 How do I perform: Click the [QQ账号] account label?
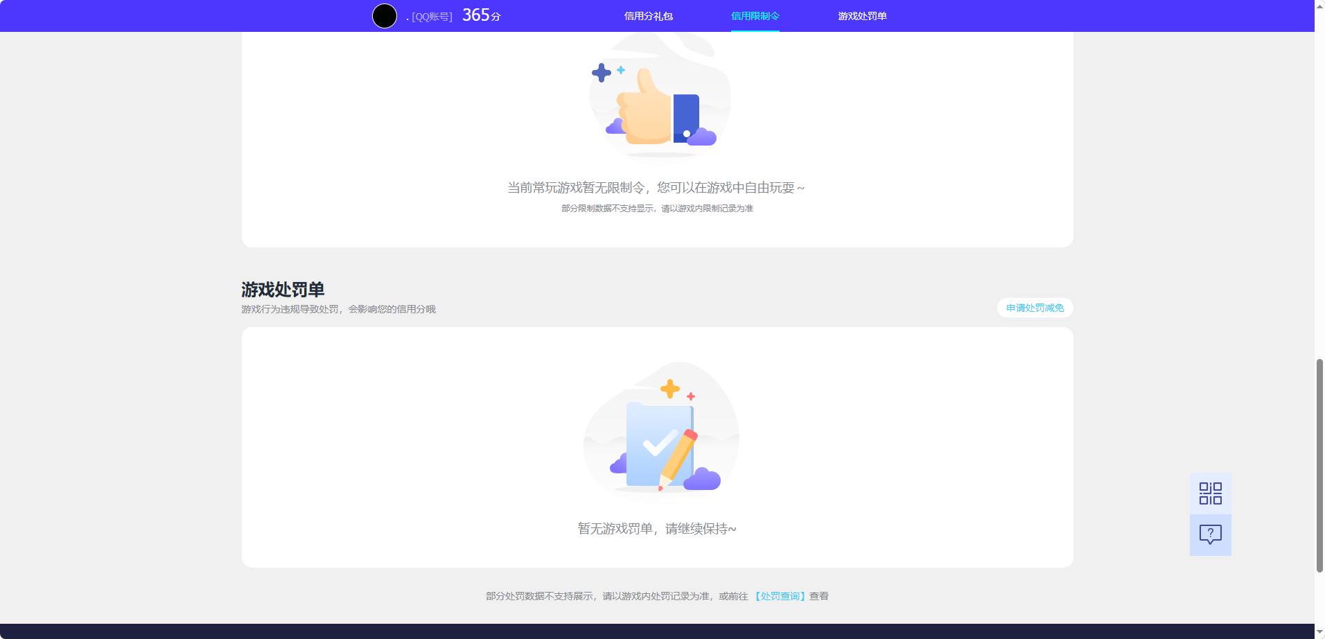tap(432, 17)
